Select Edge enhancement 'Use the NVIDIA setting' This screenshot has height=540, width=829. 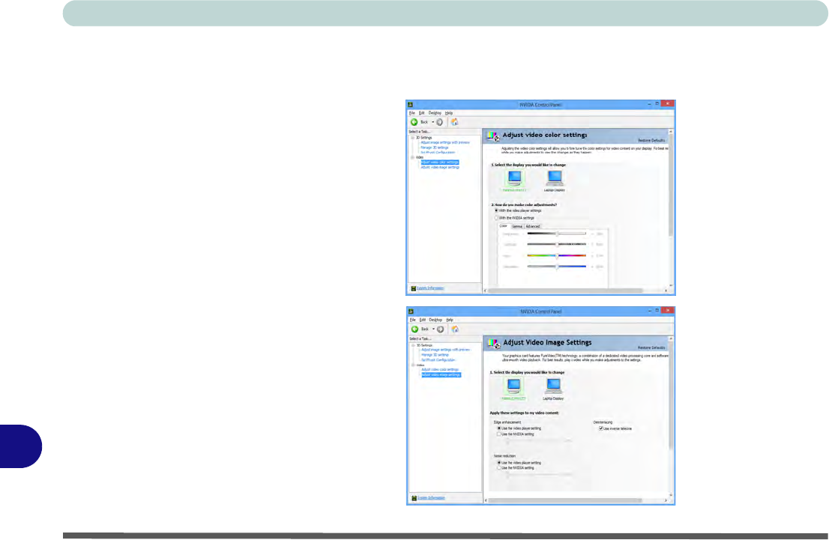tap(499, 434)
